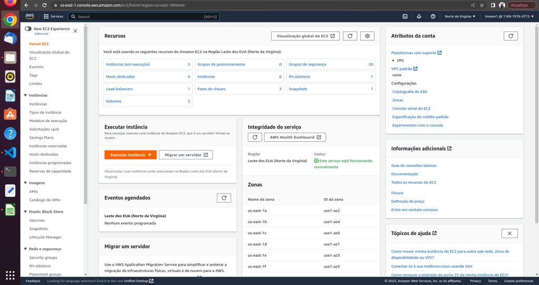Screen dimensions: 539x285
Task: Open Eventos in sidebar
Action: [x=36, y=67]
